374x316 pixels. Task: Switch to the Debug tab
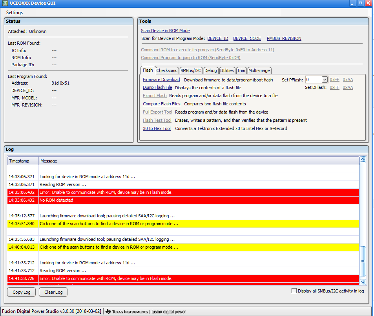(x=211, y=70)
